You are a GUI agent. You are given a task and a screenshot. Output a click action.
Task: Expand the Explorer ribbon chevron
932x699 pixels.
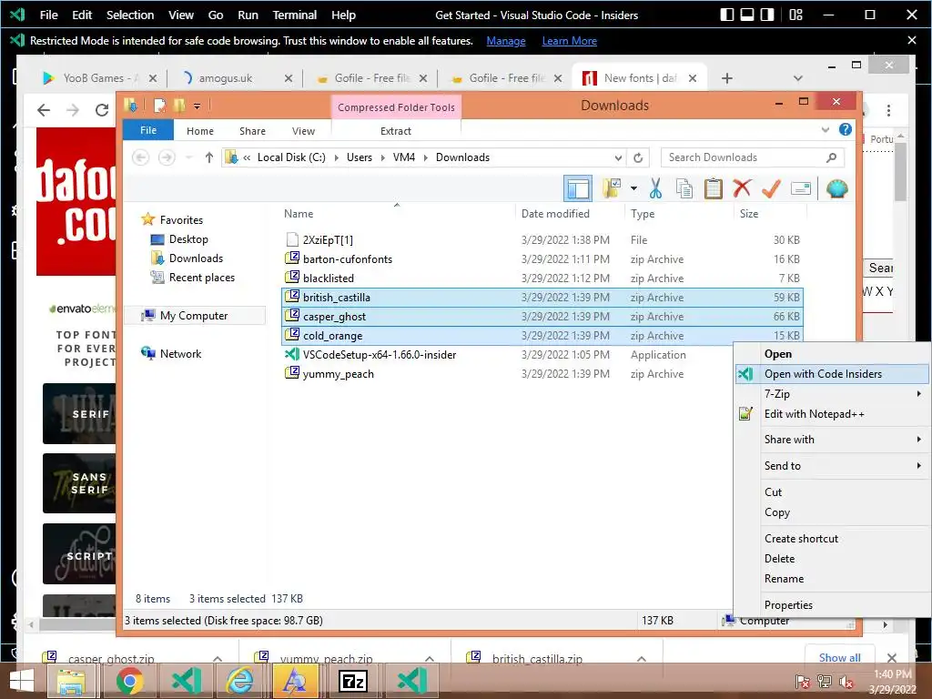(x=825, y=129)
